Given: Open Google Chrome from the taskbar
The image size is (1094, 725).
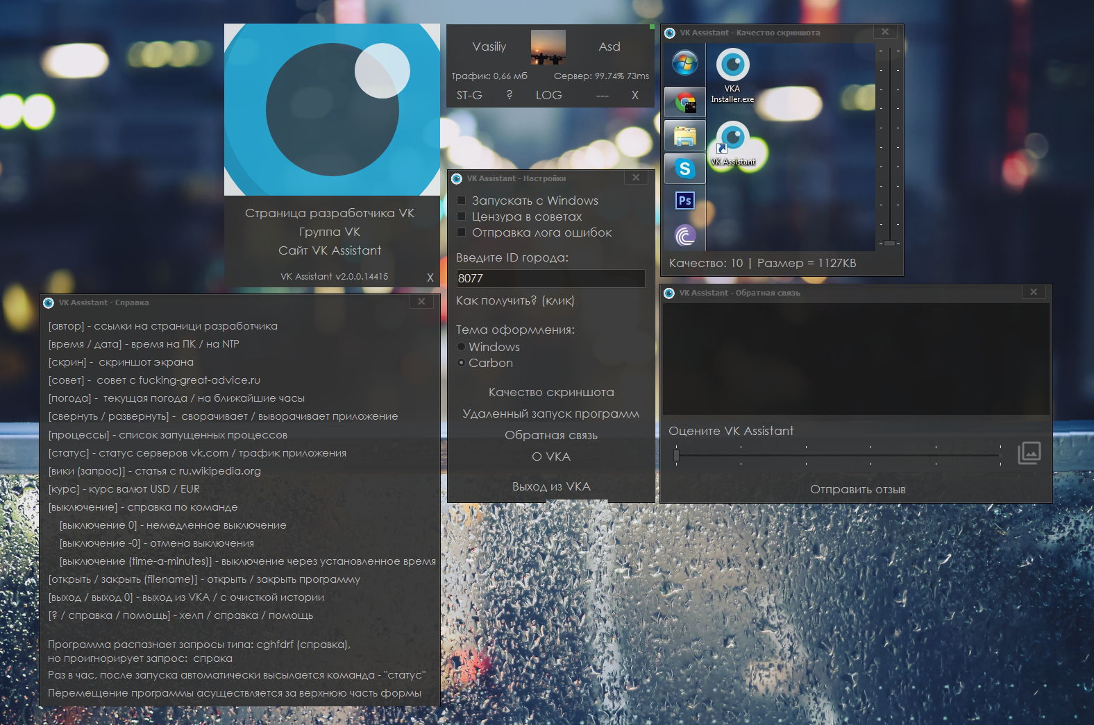Looking at the screenshot, I should tap(685, 103).
